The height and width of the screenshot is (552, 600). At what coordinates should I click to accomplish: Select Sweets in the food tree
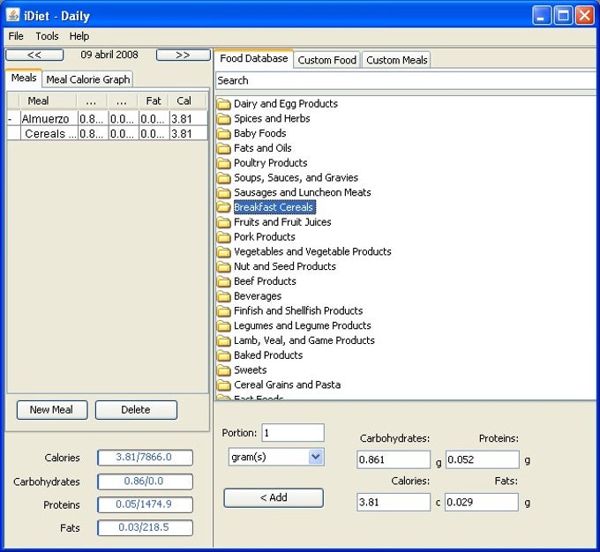tap(251, 370)
